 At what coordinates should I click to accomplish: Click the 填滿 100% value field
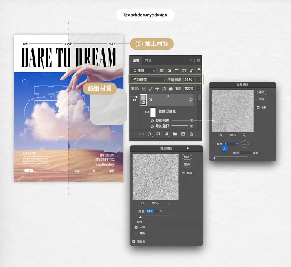[x=190, y=89]
